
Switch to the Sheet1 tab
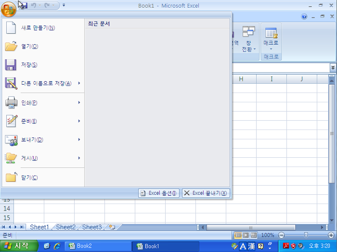[39, 227]
